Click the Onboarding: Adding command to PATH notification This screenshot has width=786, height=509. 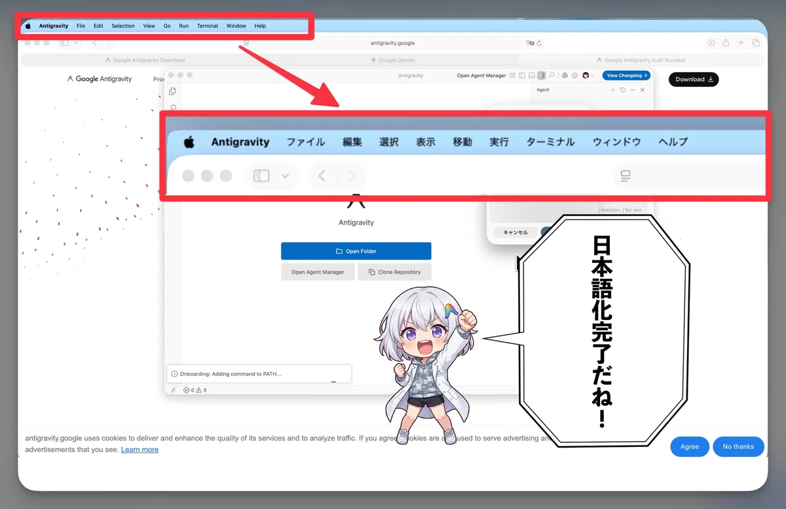click(x=259, y=374)
